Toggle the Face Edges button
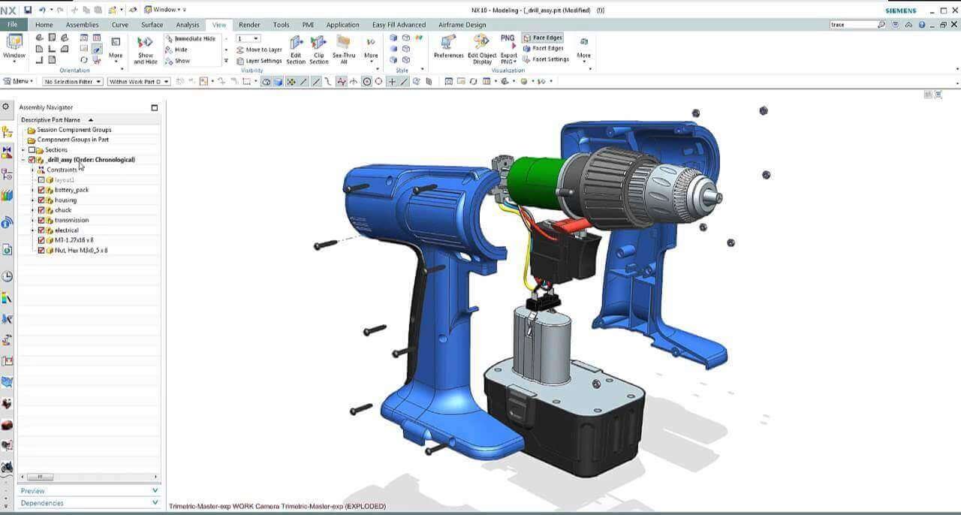The image size is (961, 515). [x=543, y=38]
